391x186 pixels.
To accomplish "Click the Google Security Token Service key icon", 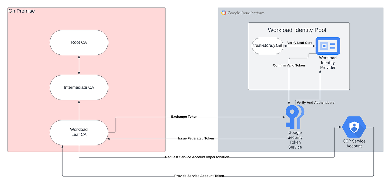I will 295,117.
